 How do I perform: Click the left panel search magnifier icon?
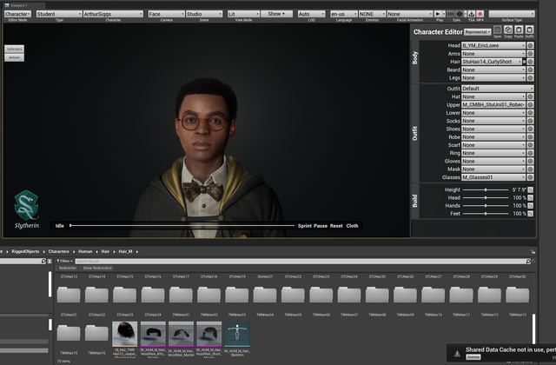click(43, 261)
